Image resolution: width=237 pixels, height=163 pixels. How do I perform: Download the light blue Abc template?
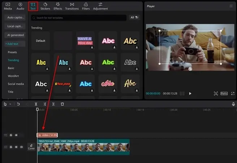[x=69, y=69]
